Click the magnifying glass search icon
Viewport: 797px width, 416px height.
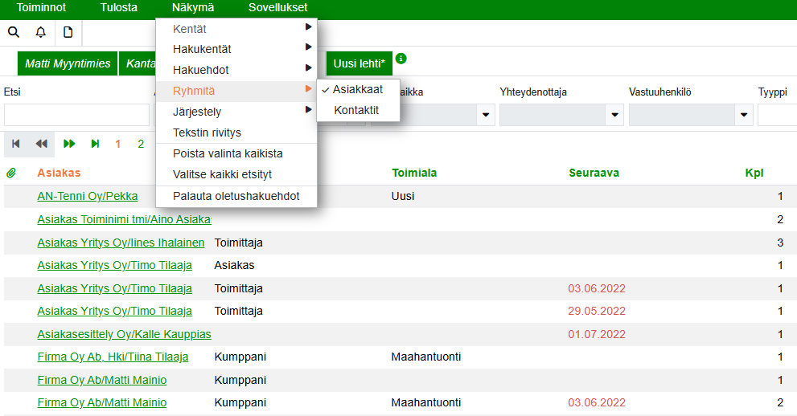pyautogui.click(x=14, y=32)
